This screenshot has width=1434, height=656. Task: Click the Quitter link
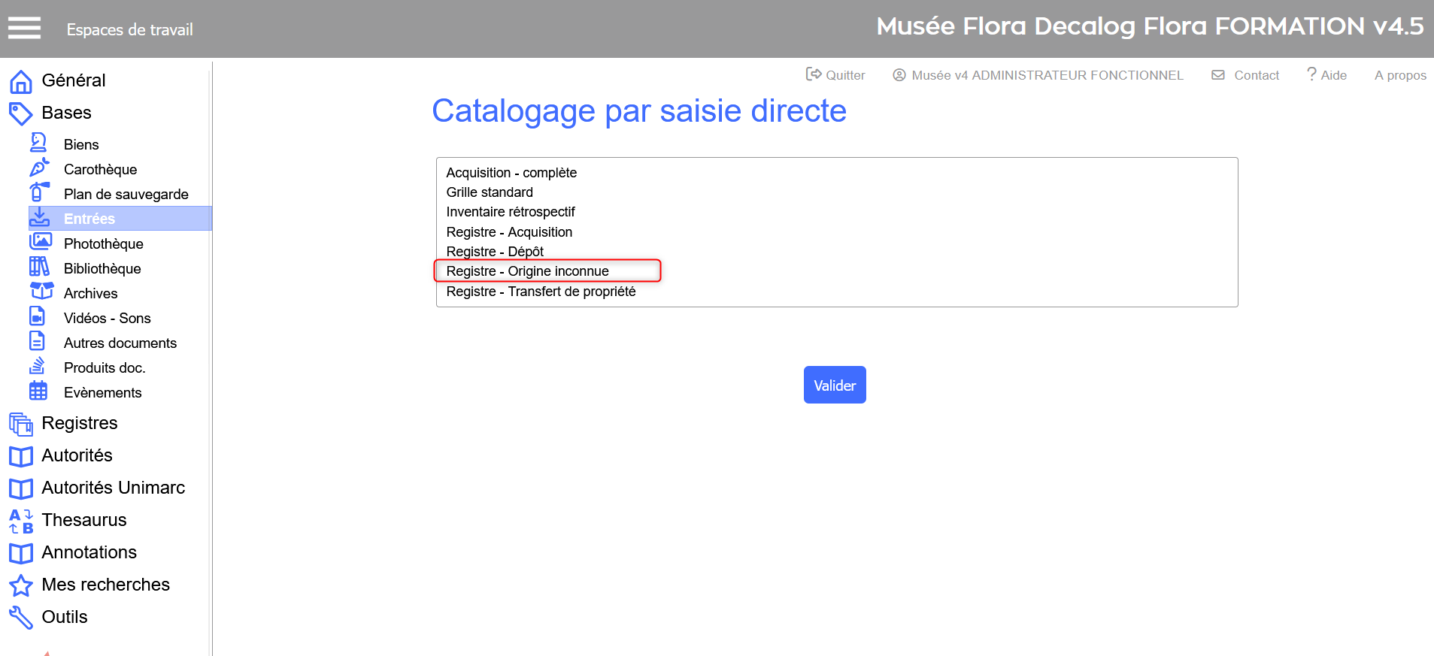click(x=835, y=75)
